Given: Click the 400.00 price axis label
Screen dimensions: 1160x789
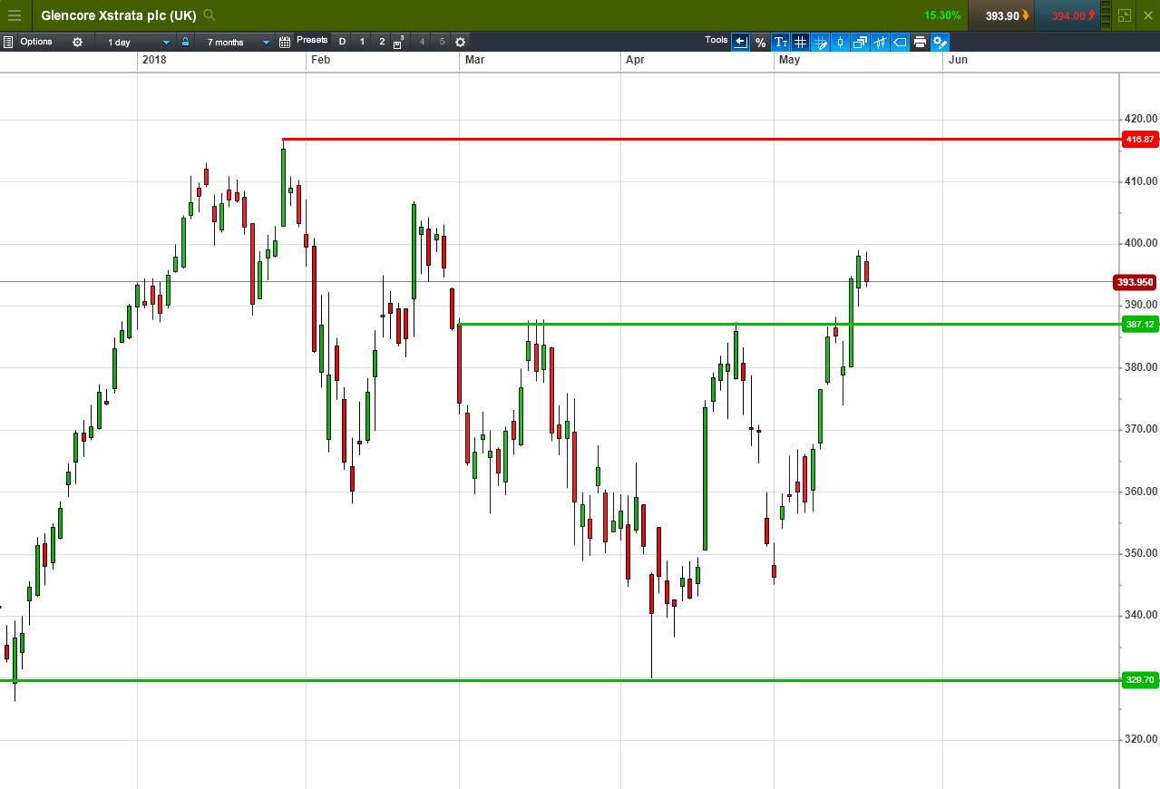Looking at the screenshot, I should coord(1140,243).
